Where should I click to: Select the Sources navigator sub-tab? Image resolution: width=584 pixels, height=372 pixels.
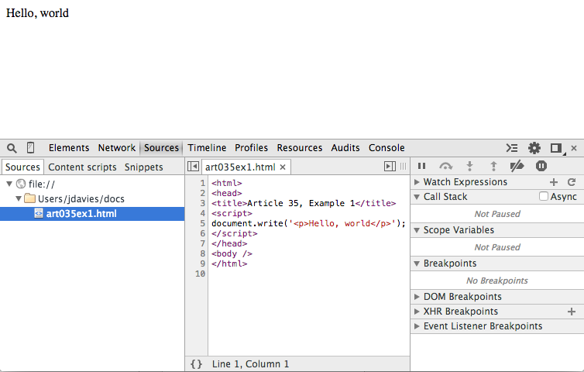pos(22,167)
